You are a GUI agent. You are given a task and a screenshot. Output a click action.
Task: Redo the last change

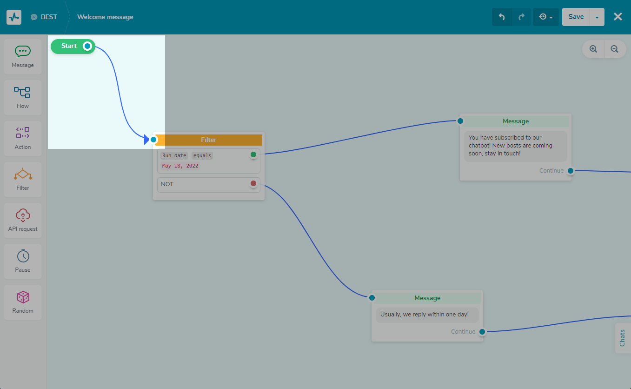[x=521, y=17]
